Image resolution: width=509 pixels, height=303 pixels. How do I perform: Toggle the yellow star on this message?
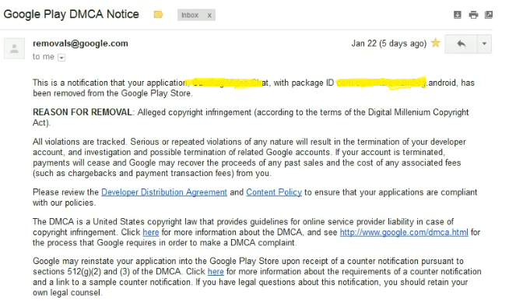436,43
